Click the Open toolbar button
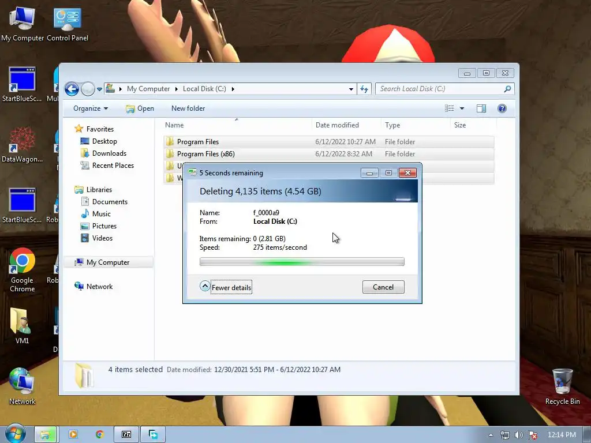Screen dimensions: 591x443 [x=140, y=108]
